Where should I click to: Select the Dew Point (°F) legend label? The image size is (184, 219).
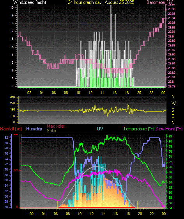169,129
